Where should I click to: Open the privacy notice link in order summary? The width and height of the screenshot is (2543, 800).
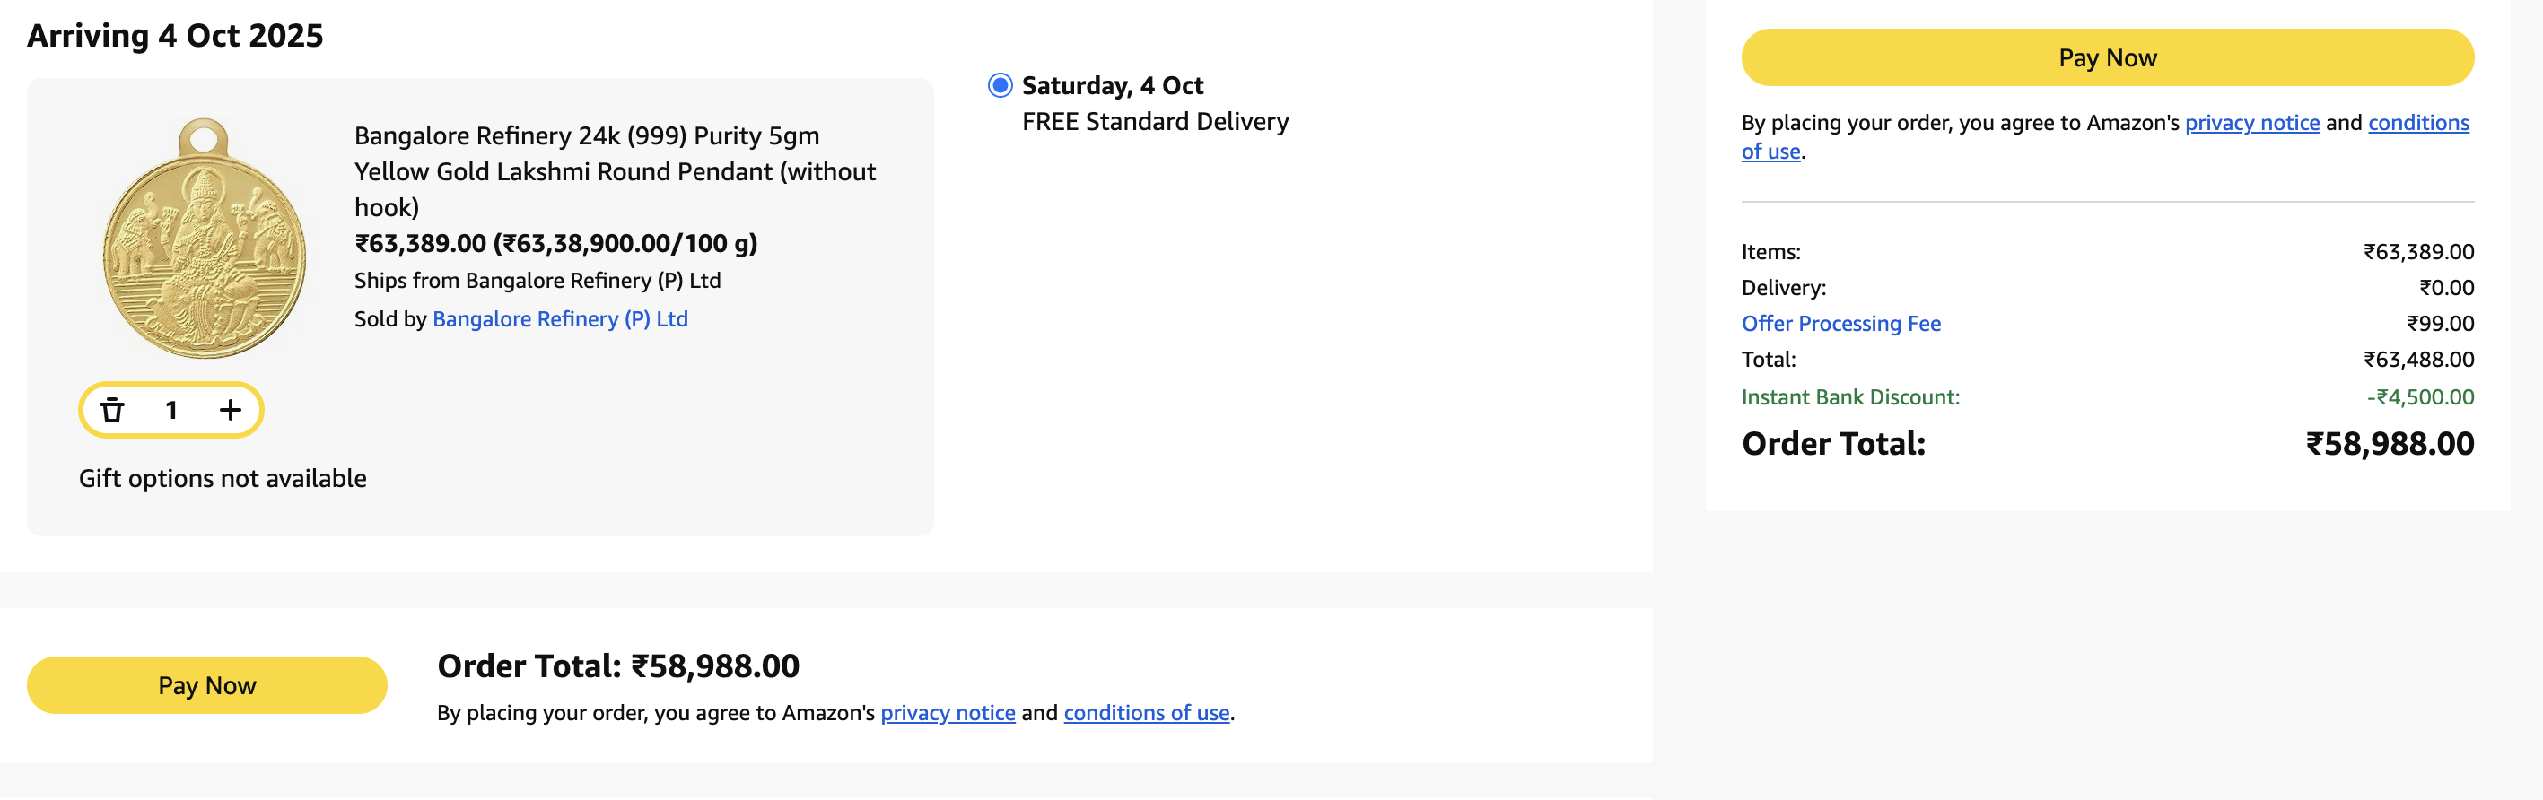[x=2250, y=123]
